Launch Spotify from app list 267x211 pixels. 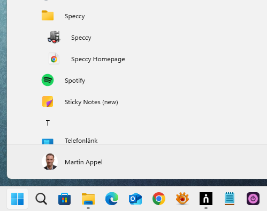tap(75, 81)
